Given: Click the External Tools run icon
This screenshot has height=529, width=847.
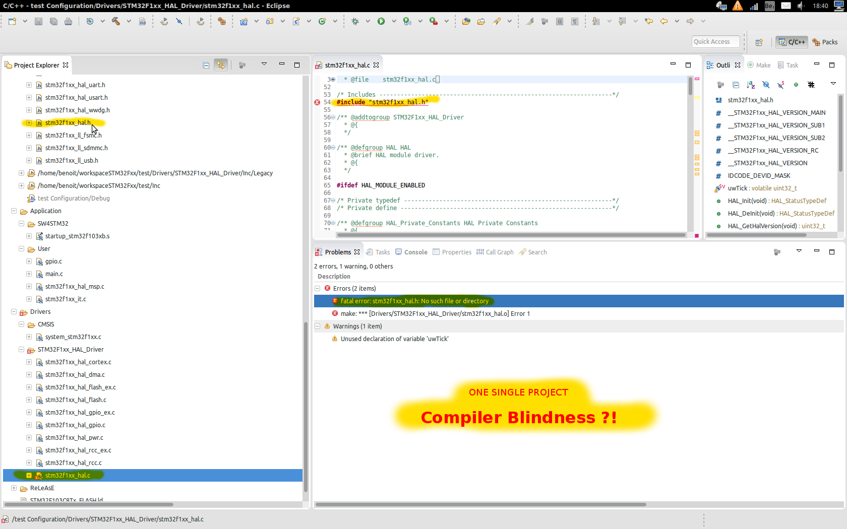Looking at the screenshot, I should [433, 21].
